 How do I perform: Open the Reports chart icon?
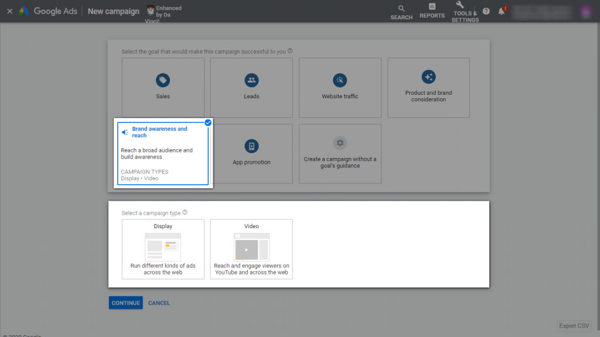(x=432, y=6)
